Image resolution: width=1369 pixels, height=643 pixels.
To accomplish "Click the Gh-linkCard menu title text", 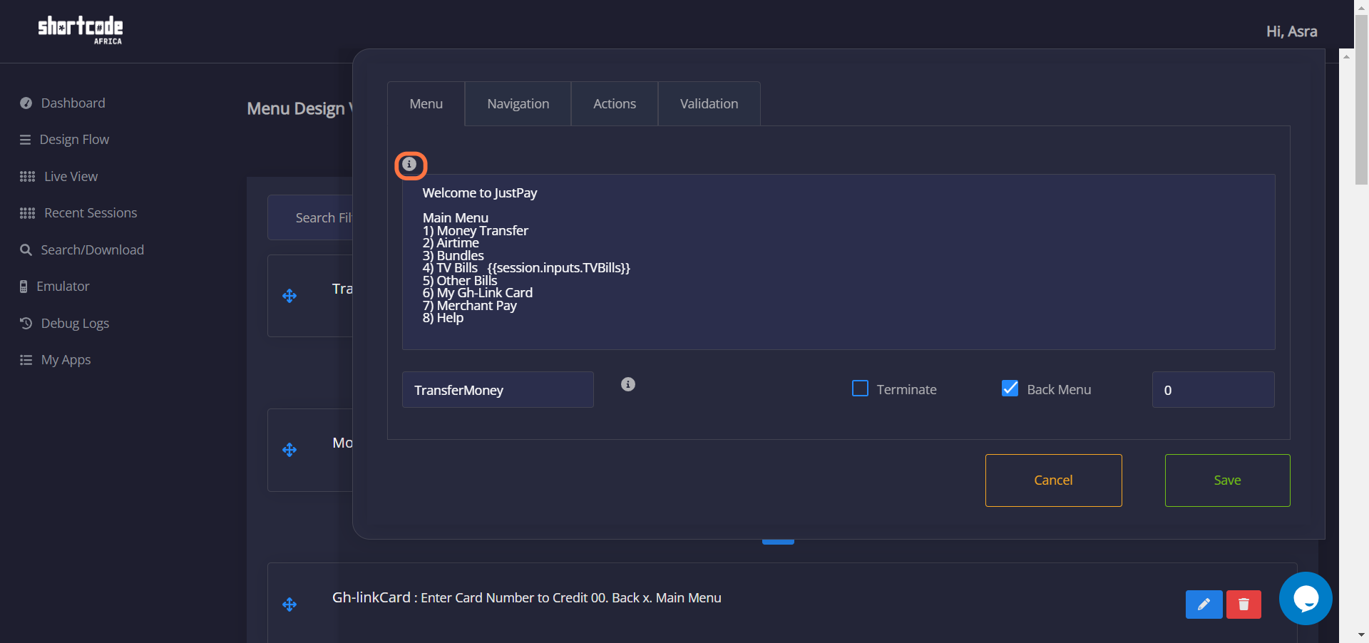I will pyautogui.click(x=371, y=597).
